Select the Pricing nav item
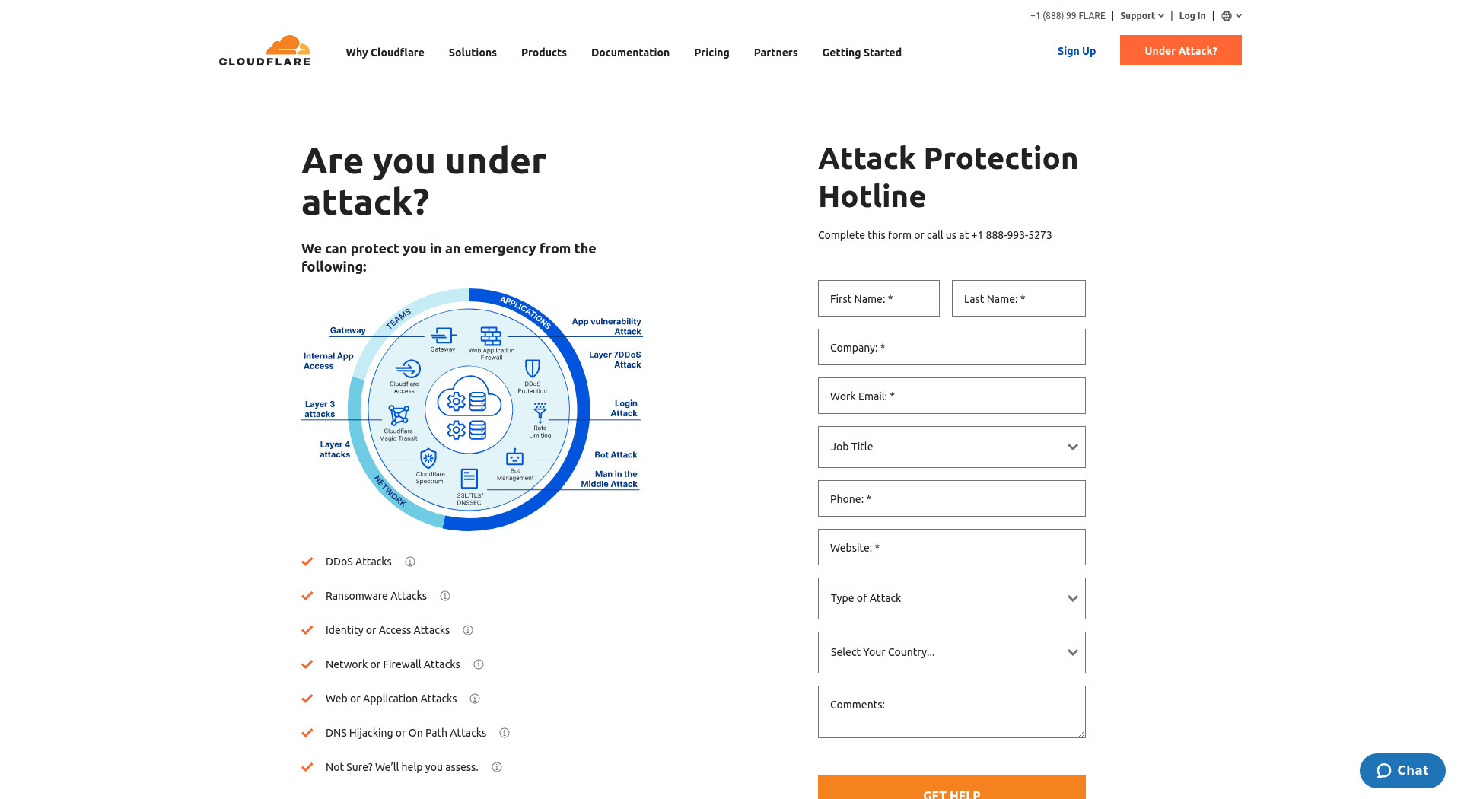The width and height of the screenshot is (1461, 799). pyautogui.click(x=711, y=53)
